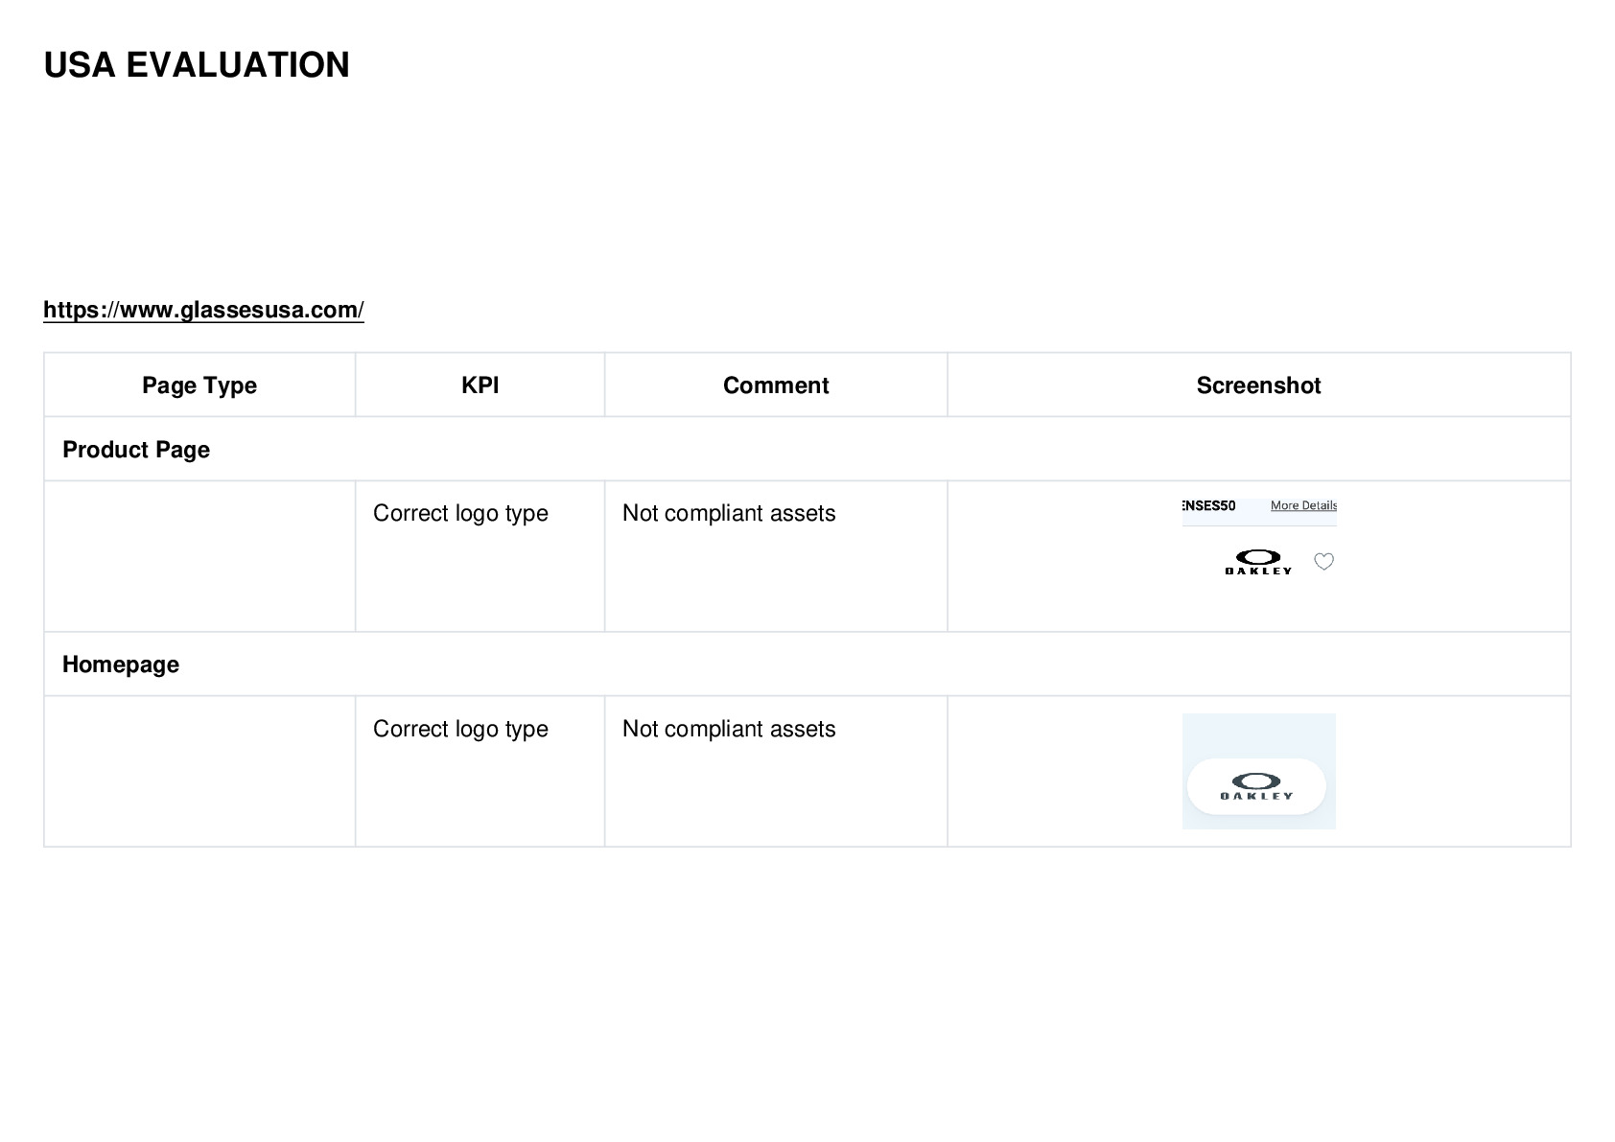Click the More Details link
The image size is (1615, 1142).
(1303, 505)
